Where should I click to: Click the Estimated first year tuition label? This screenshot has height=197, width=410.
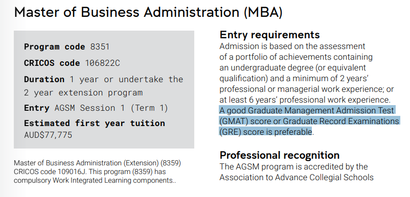click(95, 123)
